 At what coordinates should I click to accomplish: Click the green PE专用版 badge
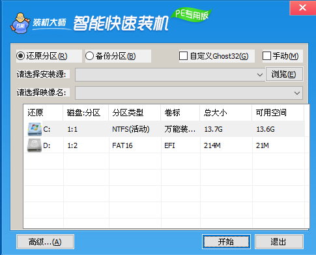pyautogui.click(x=191, y=15)
